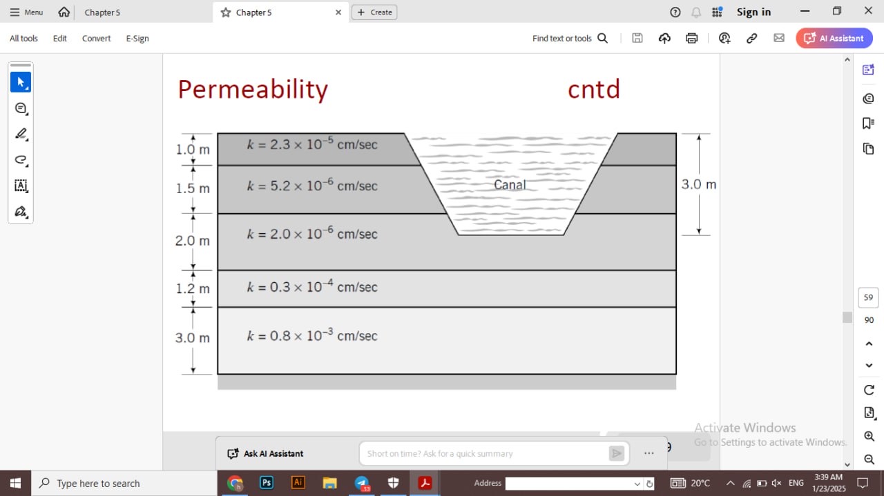884x496 pixels.
Task: Choose the Add text box tool
Action: point(21,186)
